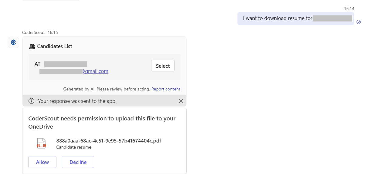Allow CoderScout to upload to OneDrive

coord(42,162)
